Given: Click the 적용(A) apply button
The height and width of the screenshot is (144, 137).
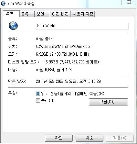Looking at the screenshot, I should click(120, 138).
